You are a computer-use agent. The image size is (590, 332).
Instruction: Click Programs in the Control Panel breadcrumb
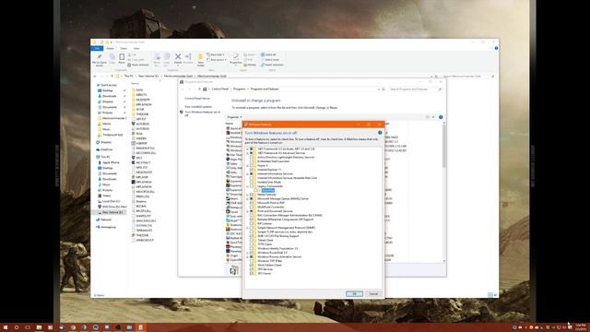pyautogui.click(x=240, y=89)
